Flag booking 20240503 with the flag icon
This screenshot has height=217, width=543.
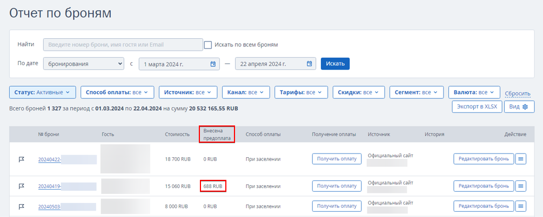pos(21,206)
